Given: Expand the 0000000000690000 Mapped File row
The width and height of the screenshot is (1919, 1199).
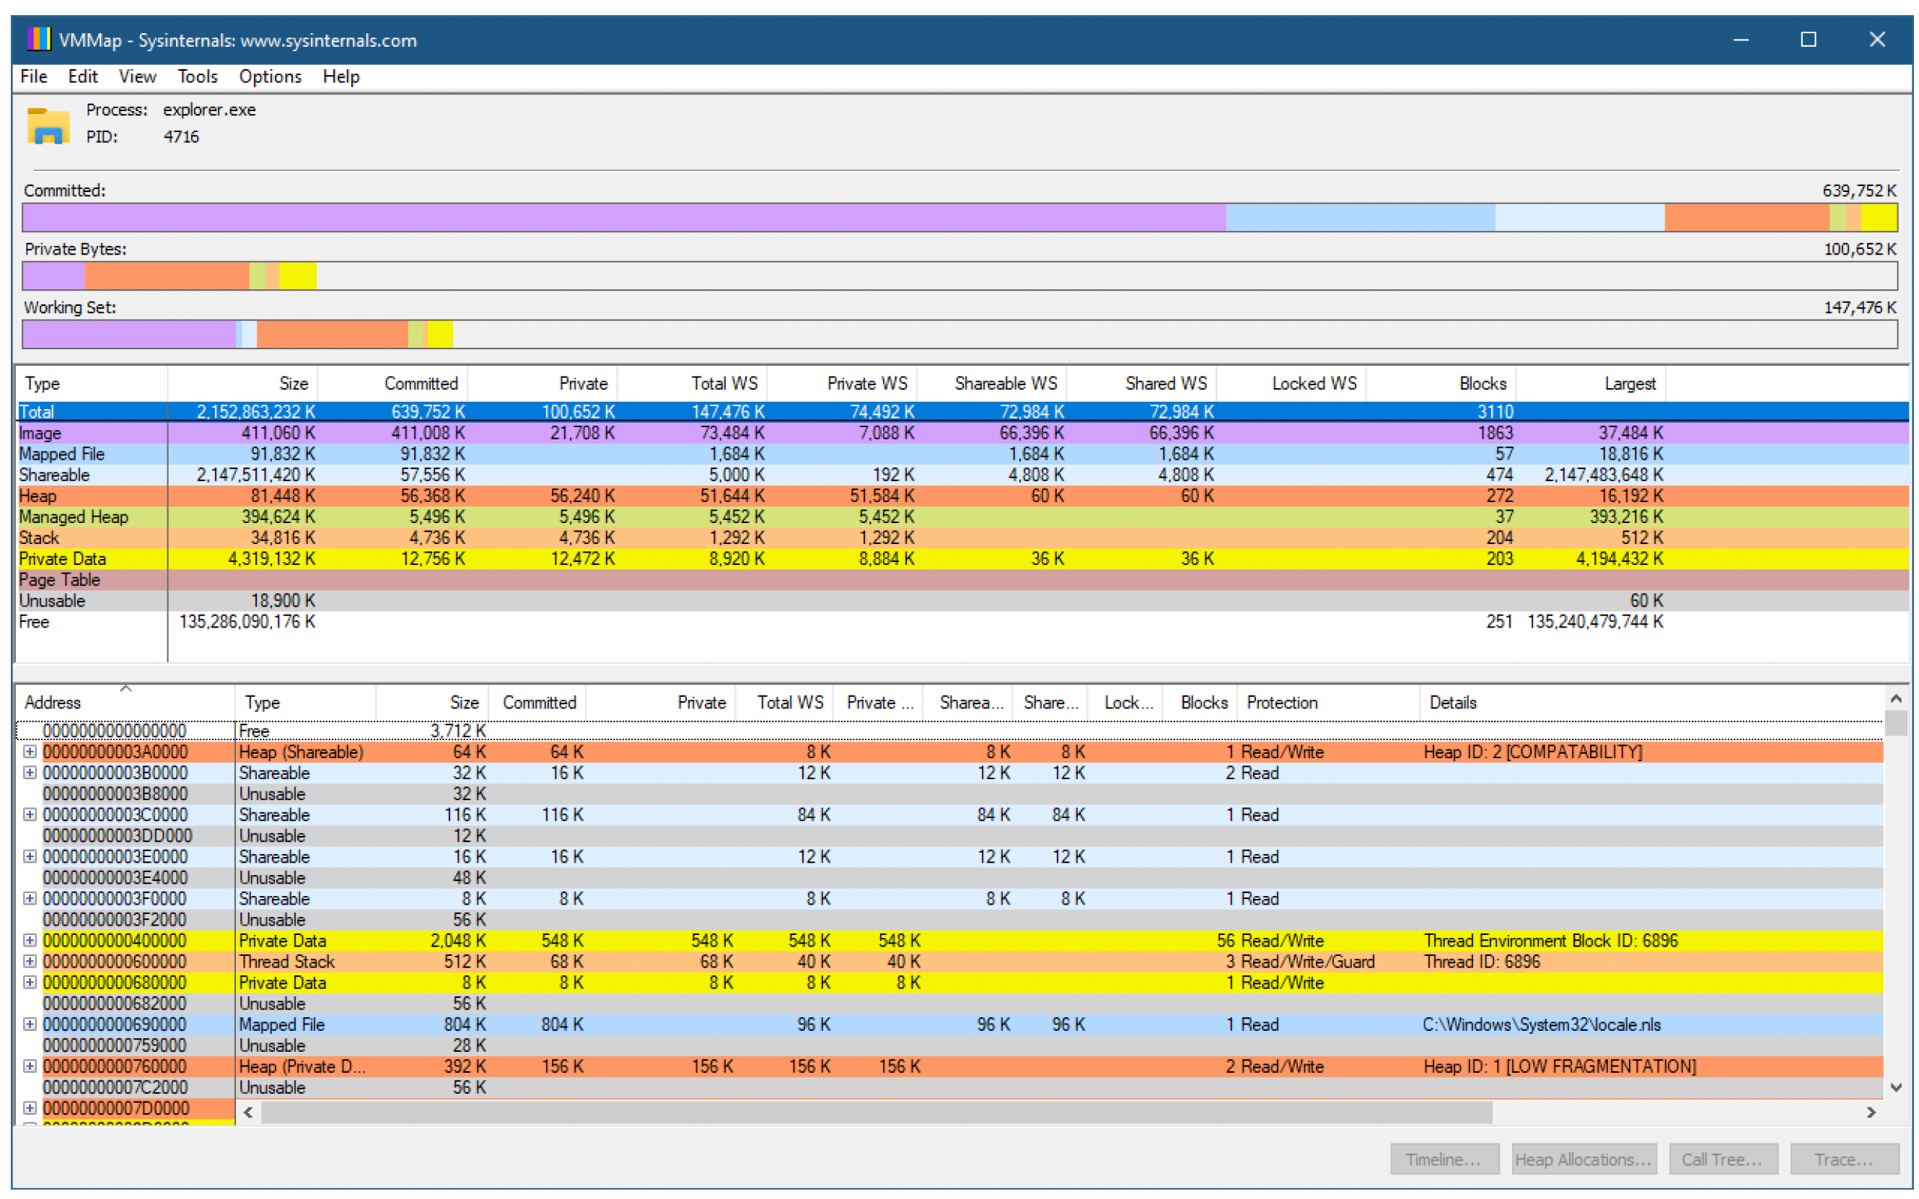Looking at the screenshot, I should coord(30,1024).
